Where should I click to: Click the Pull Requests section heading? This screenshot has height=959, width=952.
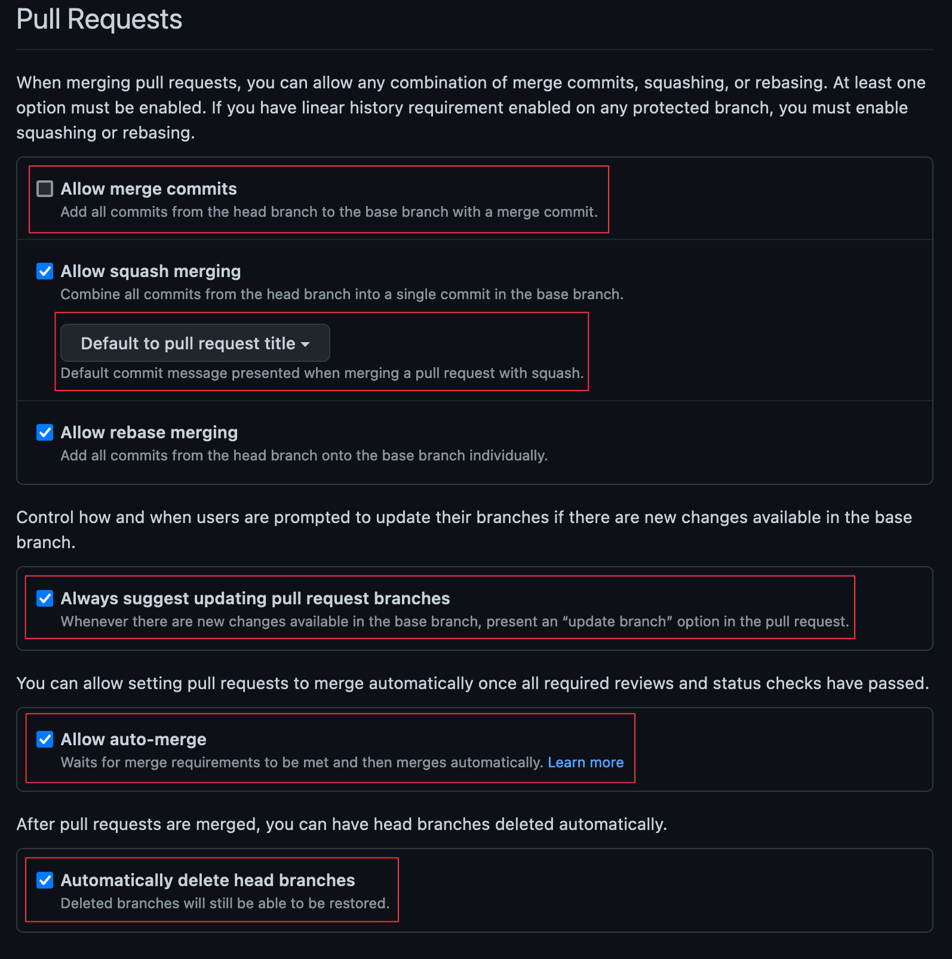point(99,19)
